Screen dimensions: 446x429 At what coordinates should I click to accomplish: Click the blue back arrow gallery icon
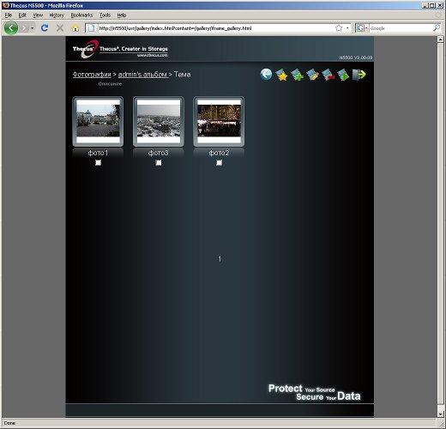coord(266,75)
